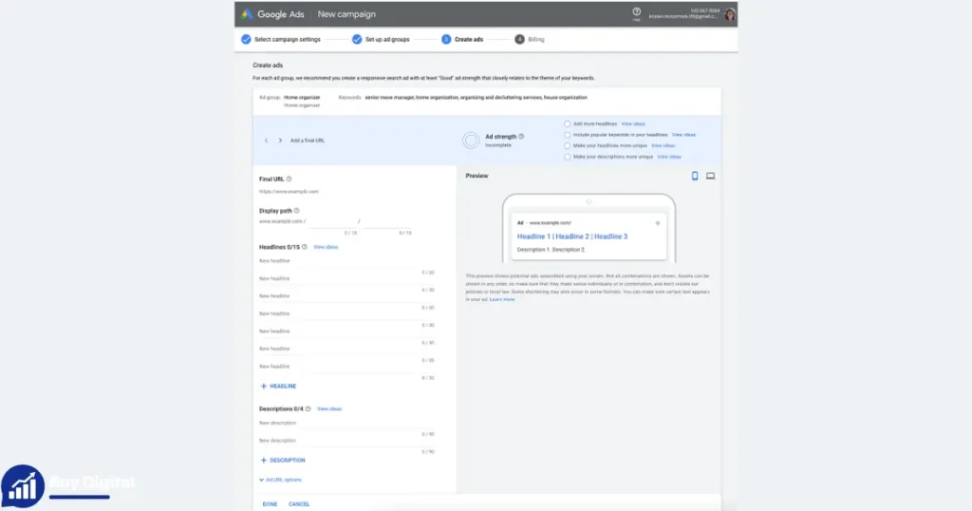Click the info icon in ad preview card
The width and height of the screenshot is (972, 511).
(658, 223)
